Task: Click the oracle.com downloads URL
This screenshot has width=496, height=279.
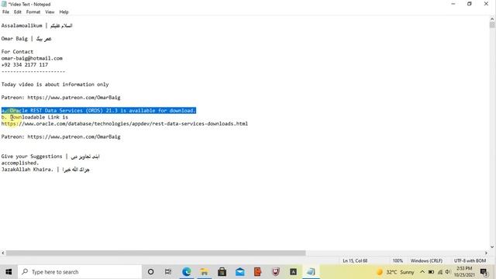Action: pyautogui.click(x=125, y=124)
